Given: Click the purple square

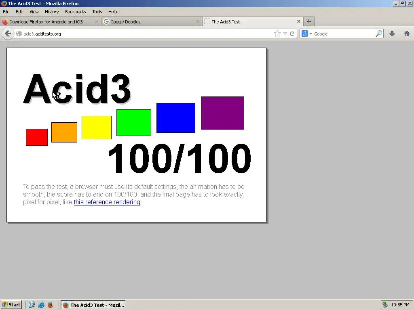Looking at the screenshot, I should click(x=223, y=113).
